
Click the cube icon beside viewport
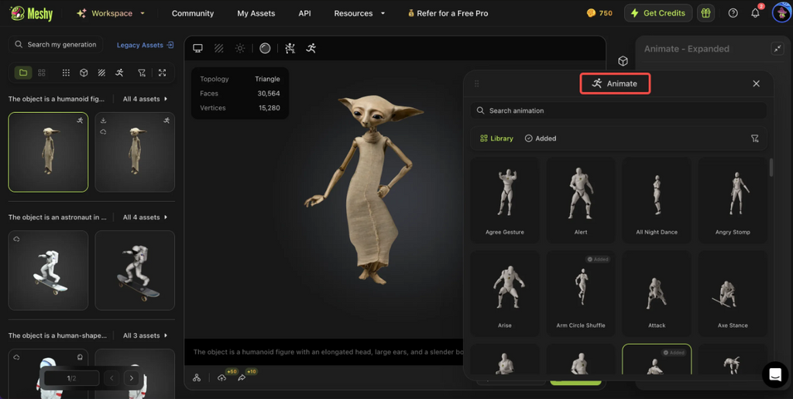(x=623, y=61)
